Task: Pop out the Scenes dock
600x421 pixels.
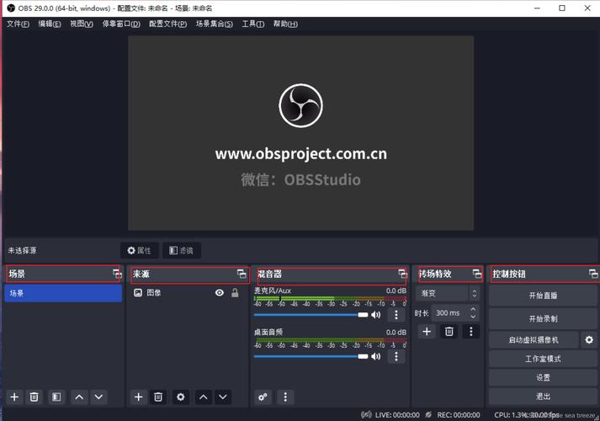Action: 117,274
